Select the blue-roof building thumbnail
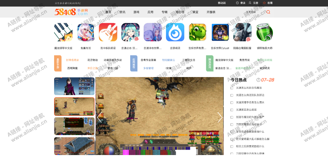This screenshot has width=328, height=159. [x=74, y=146]
